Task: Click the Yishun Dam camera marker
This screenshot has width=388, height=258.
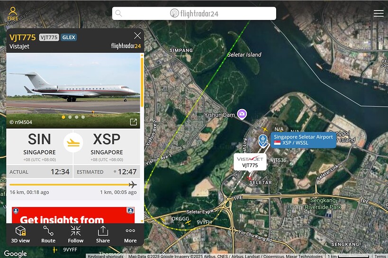Action: 242,114
